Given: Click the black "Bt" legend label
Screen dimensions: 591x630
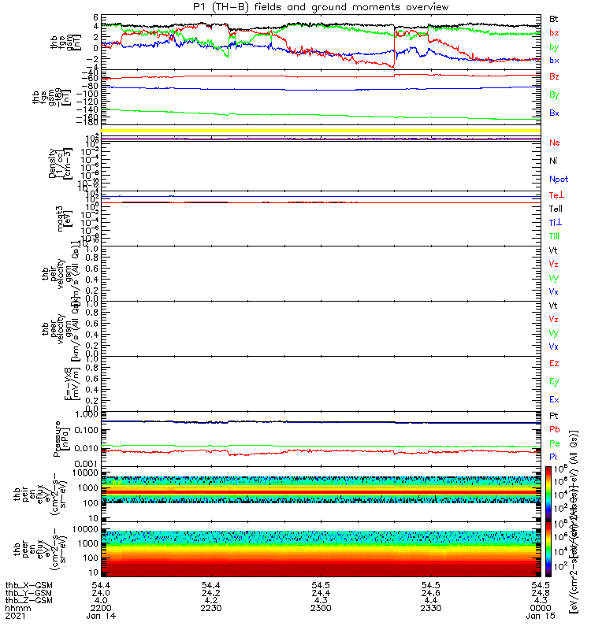Looking at the screenshot, I should (554, 19).
